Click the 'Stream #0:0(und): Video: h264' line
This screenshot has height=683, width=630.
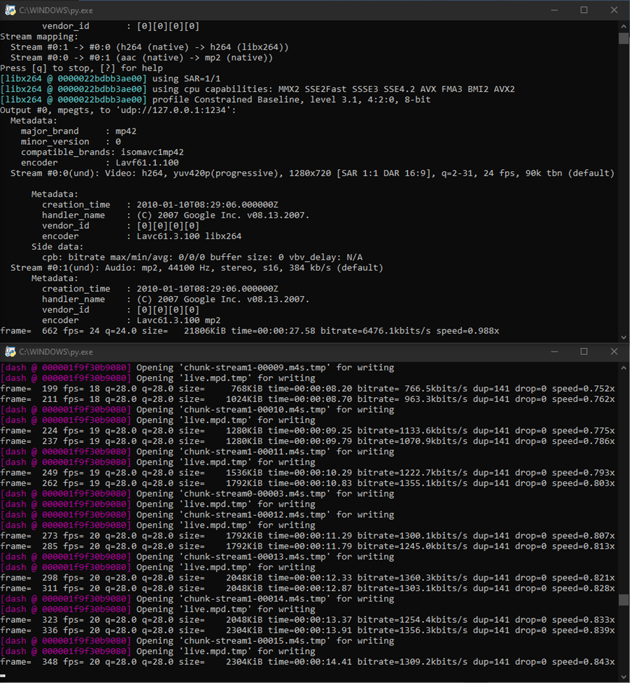coord(312,173)
